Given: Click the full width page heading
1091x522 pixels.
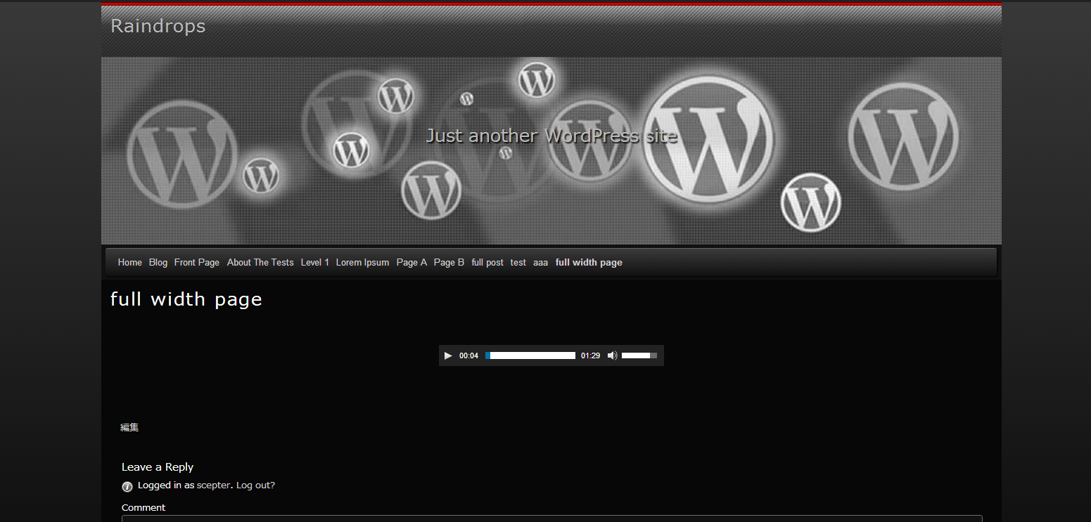Looking at the screenshot, I should 186,299.
